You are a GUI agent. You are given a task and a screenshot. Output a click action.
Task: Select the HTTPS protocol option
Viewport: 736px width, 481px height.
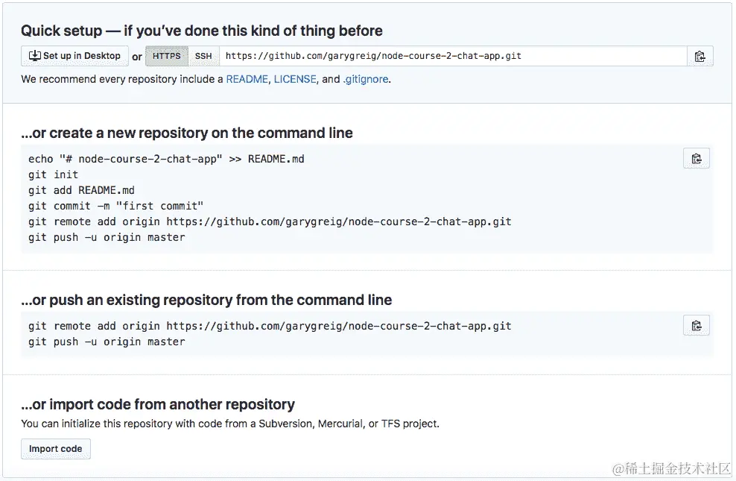(167, 56)
